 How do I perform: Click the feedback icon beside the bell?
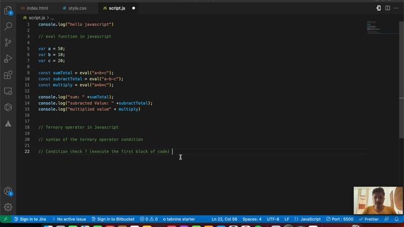click(387, 219)
